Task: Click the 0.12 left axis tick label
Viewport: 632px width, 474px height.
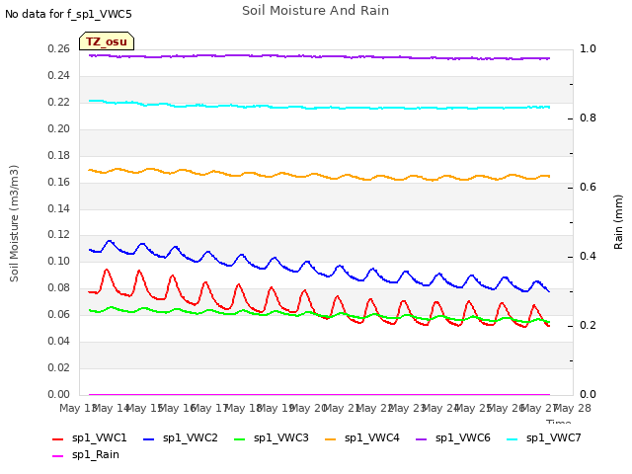Action: pyautogui.click(x=58, y=235)
